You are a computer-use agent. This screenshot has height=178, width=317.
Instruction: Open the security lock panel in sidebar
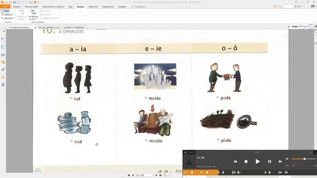pos(3,77)
